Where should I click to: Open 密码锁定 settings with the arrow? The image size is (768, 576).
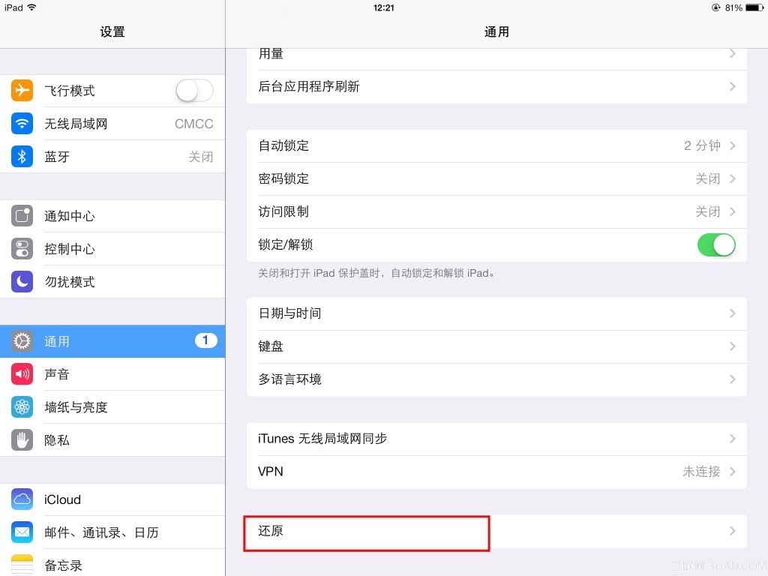click(732, 178)
